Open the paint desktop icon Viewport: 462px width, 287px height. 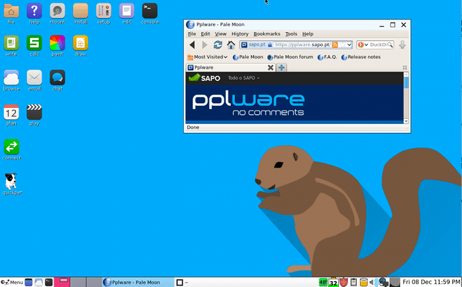coord(57,44)
